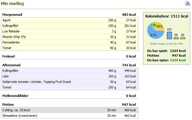Click the green bar labeled 39
192x120 pixels.
176,38
